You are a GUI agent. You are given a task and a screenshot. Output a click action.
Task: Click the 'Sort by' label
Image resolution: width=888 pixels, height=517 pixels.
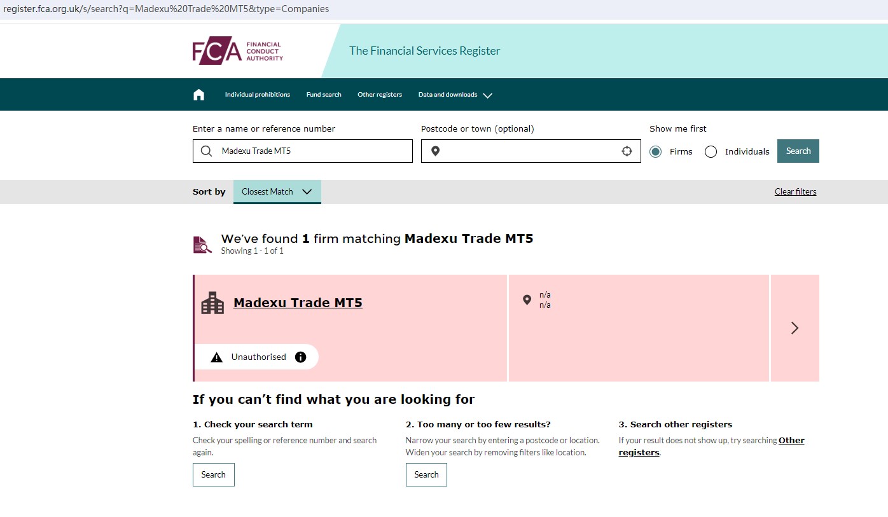click(x=209, y=192)
